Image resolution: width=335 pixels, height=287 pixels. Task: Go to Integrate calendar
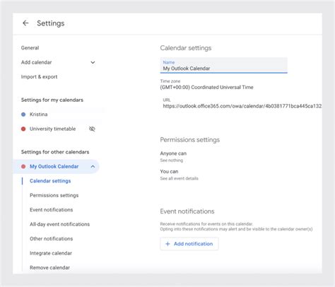51,253
